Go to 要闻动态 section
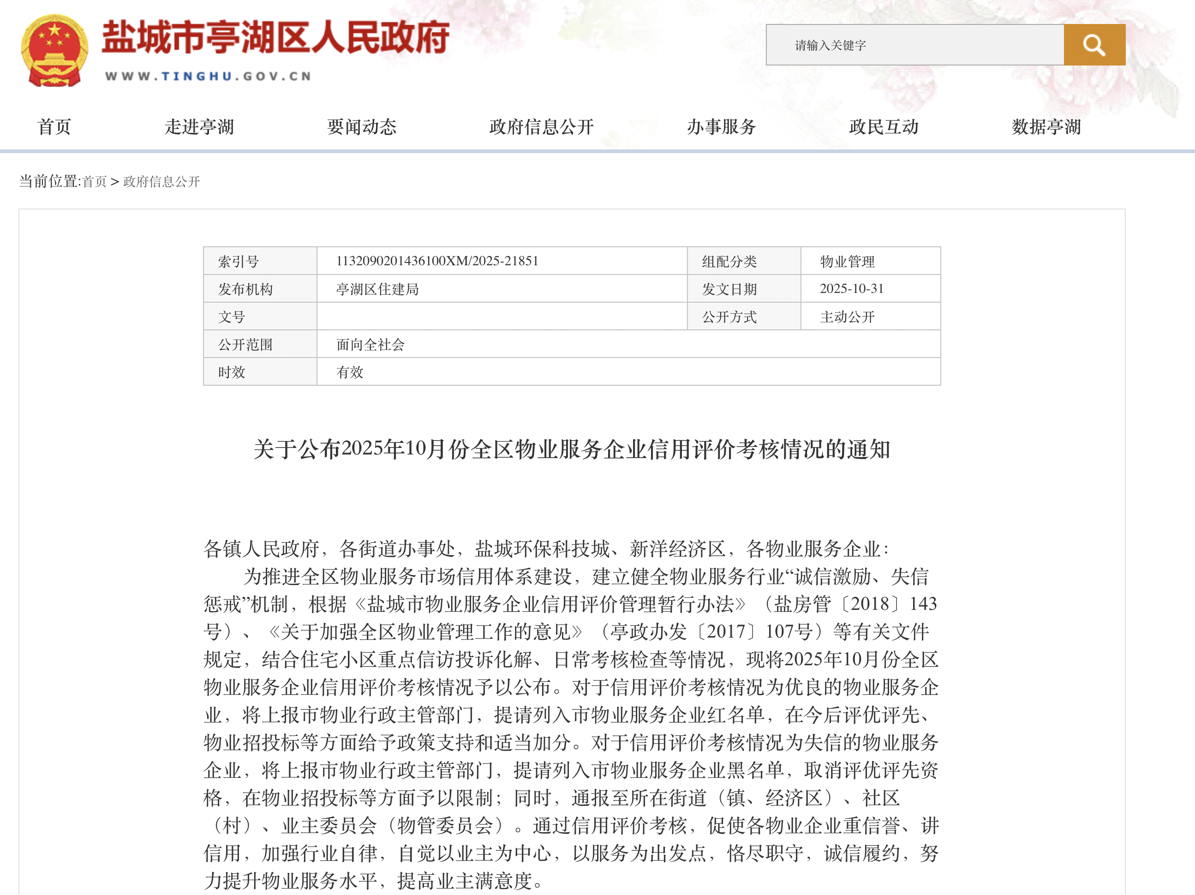This screenshot has height=895, width=1195. (362, 127)
